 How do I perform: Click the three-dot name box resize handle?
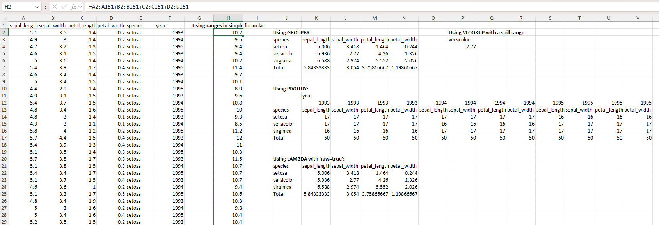coord(46,7)
